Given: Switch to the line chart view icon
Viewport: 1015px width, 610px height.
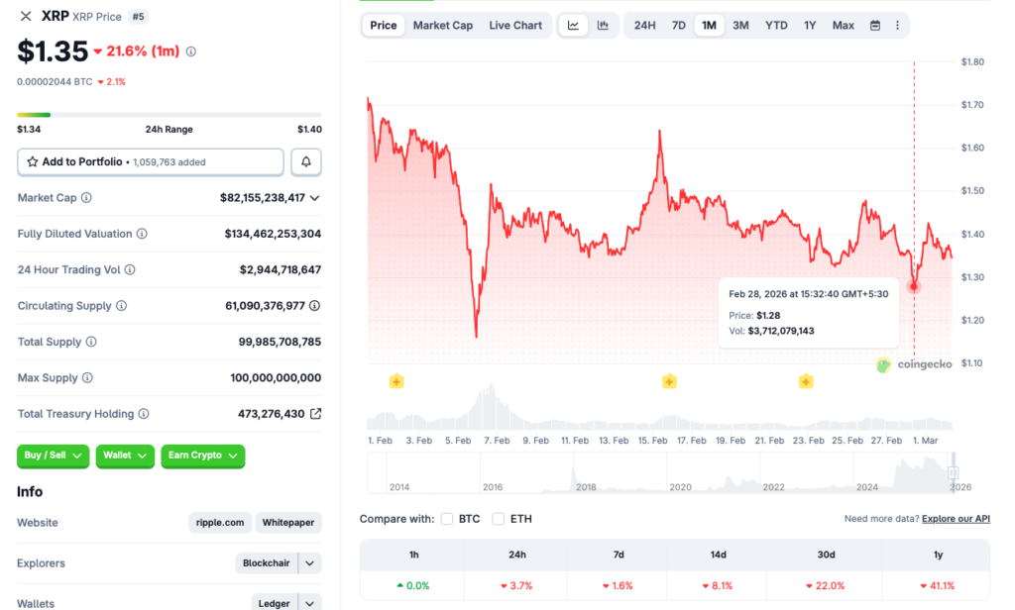Looking at the screenshot, I should pos(573,26).
